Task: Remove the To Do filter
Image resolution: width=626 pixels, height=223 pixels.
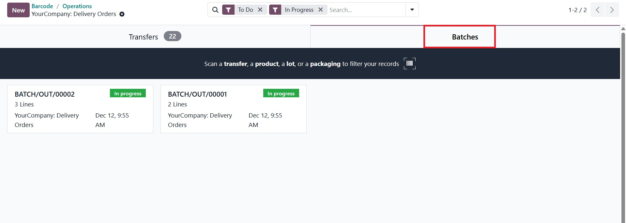Action: click(x=260, y=10)
